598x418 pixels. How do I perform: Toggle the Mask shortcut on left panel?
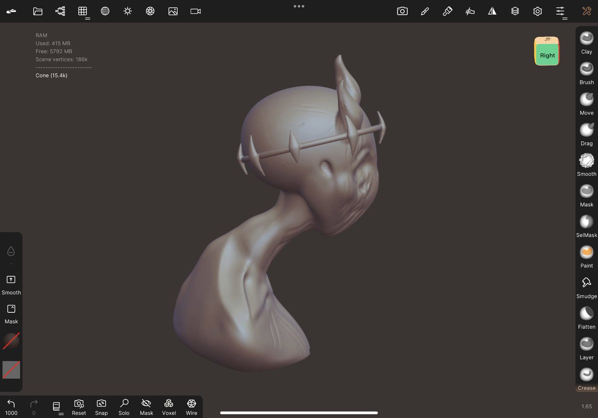pyautogui.click(x=11, y=313)
